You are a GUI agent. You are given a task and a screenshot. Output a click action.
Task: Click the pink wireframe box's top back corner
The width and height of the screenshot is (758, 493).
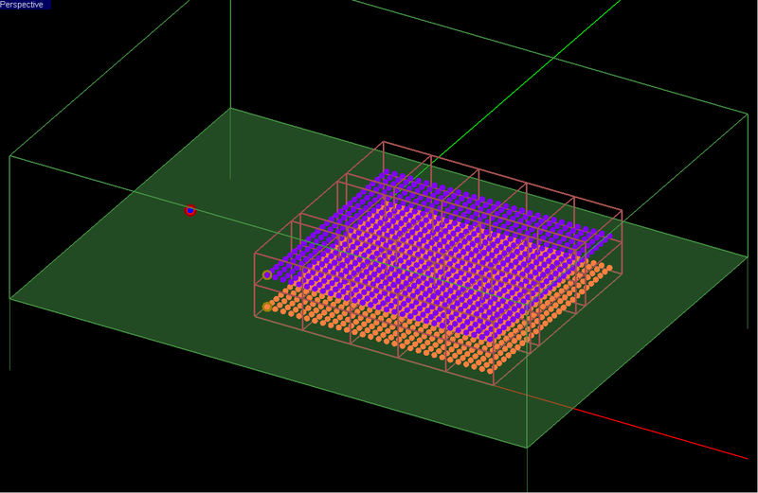pyautogui.click(x=383, y=143)
